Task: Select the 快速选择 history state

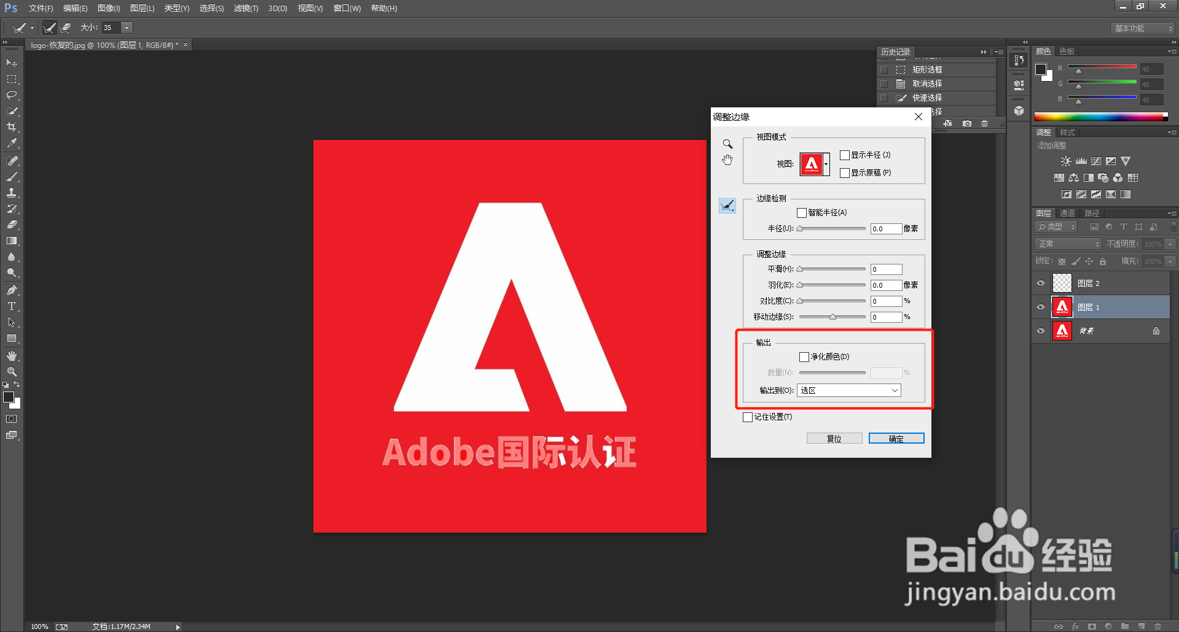Action: [936, 98]
